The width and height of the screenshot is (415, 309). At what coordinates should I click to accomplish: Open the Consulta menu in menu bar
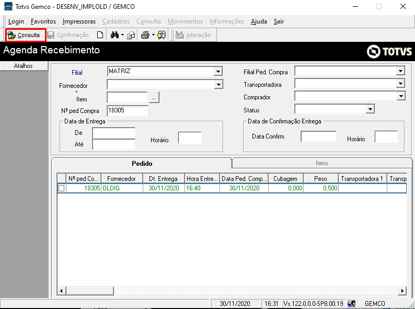tap(149, 21)
